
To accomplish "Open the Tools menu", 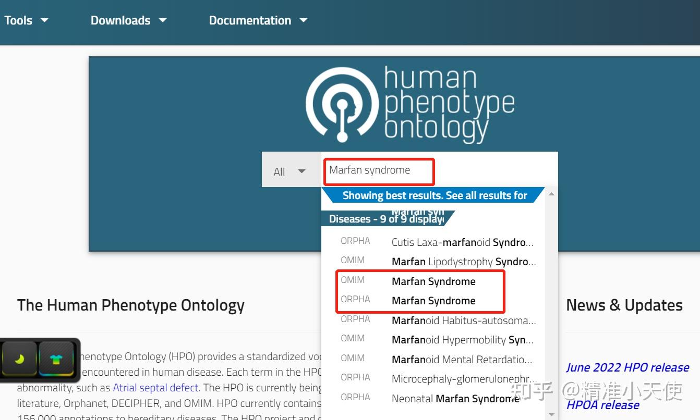I will (x=26, y=20).
